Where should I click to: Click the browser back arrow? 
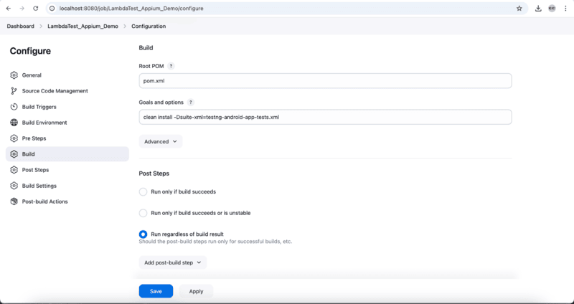coord(9,9)
